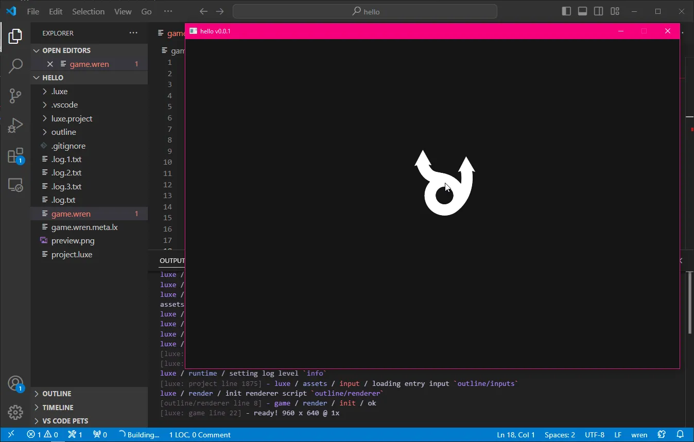Screen dimensions: 694x442
Task: Open the Selection menu
Action: tap(88, 11)
